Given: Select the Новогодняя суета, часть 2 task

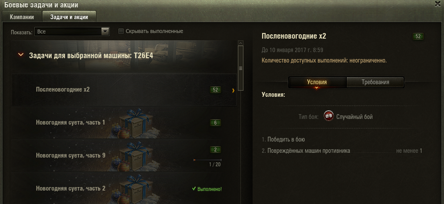Looking at the screenshot, I should coord(124,189).
